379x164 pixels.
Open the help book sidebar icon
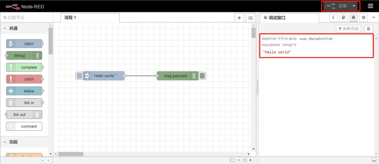coord(343,18)
